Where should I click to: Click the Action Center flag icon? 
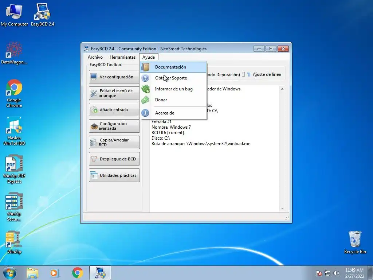[x=319, y=273]
